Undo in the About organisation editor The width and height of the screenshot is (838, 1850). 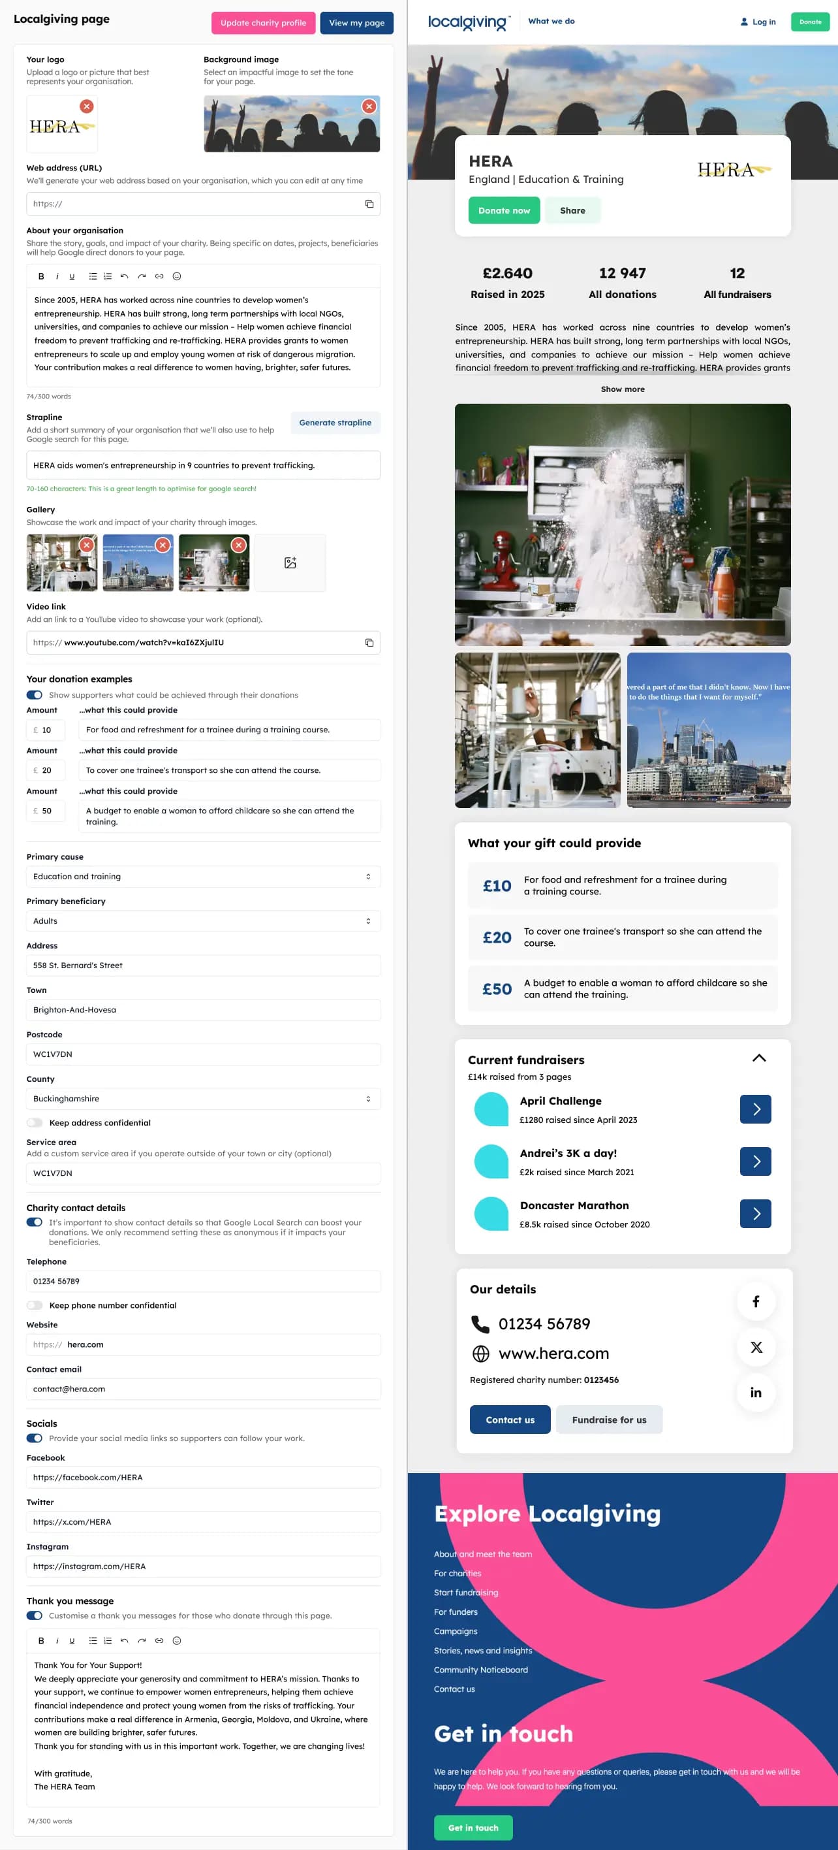tap(124, 276)
